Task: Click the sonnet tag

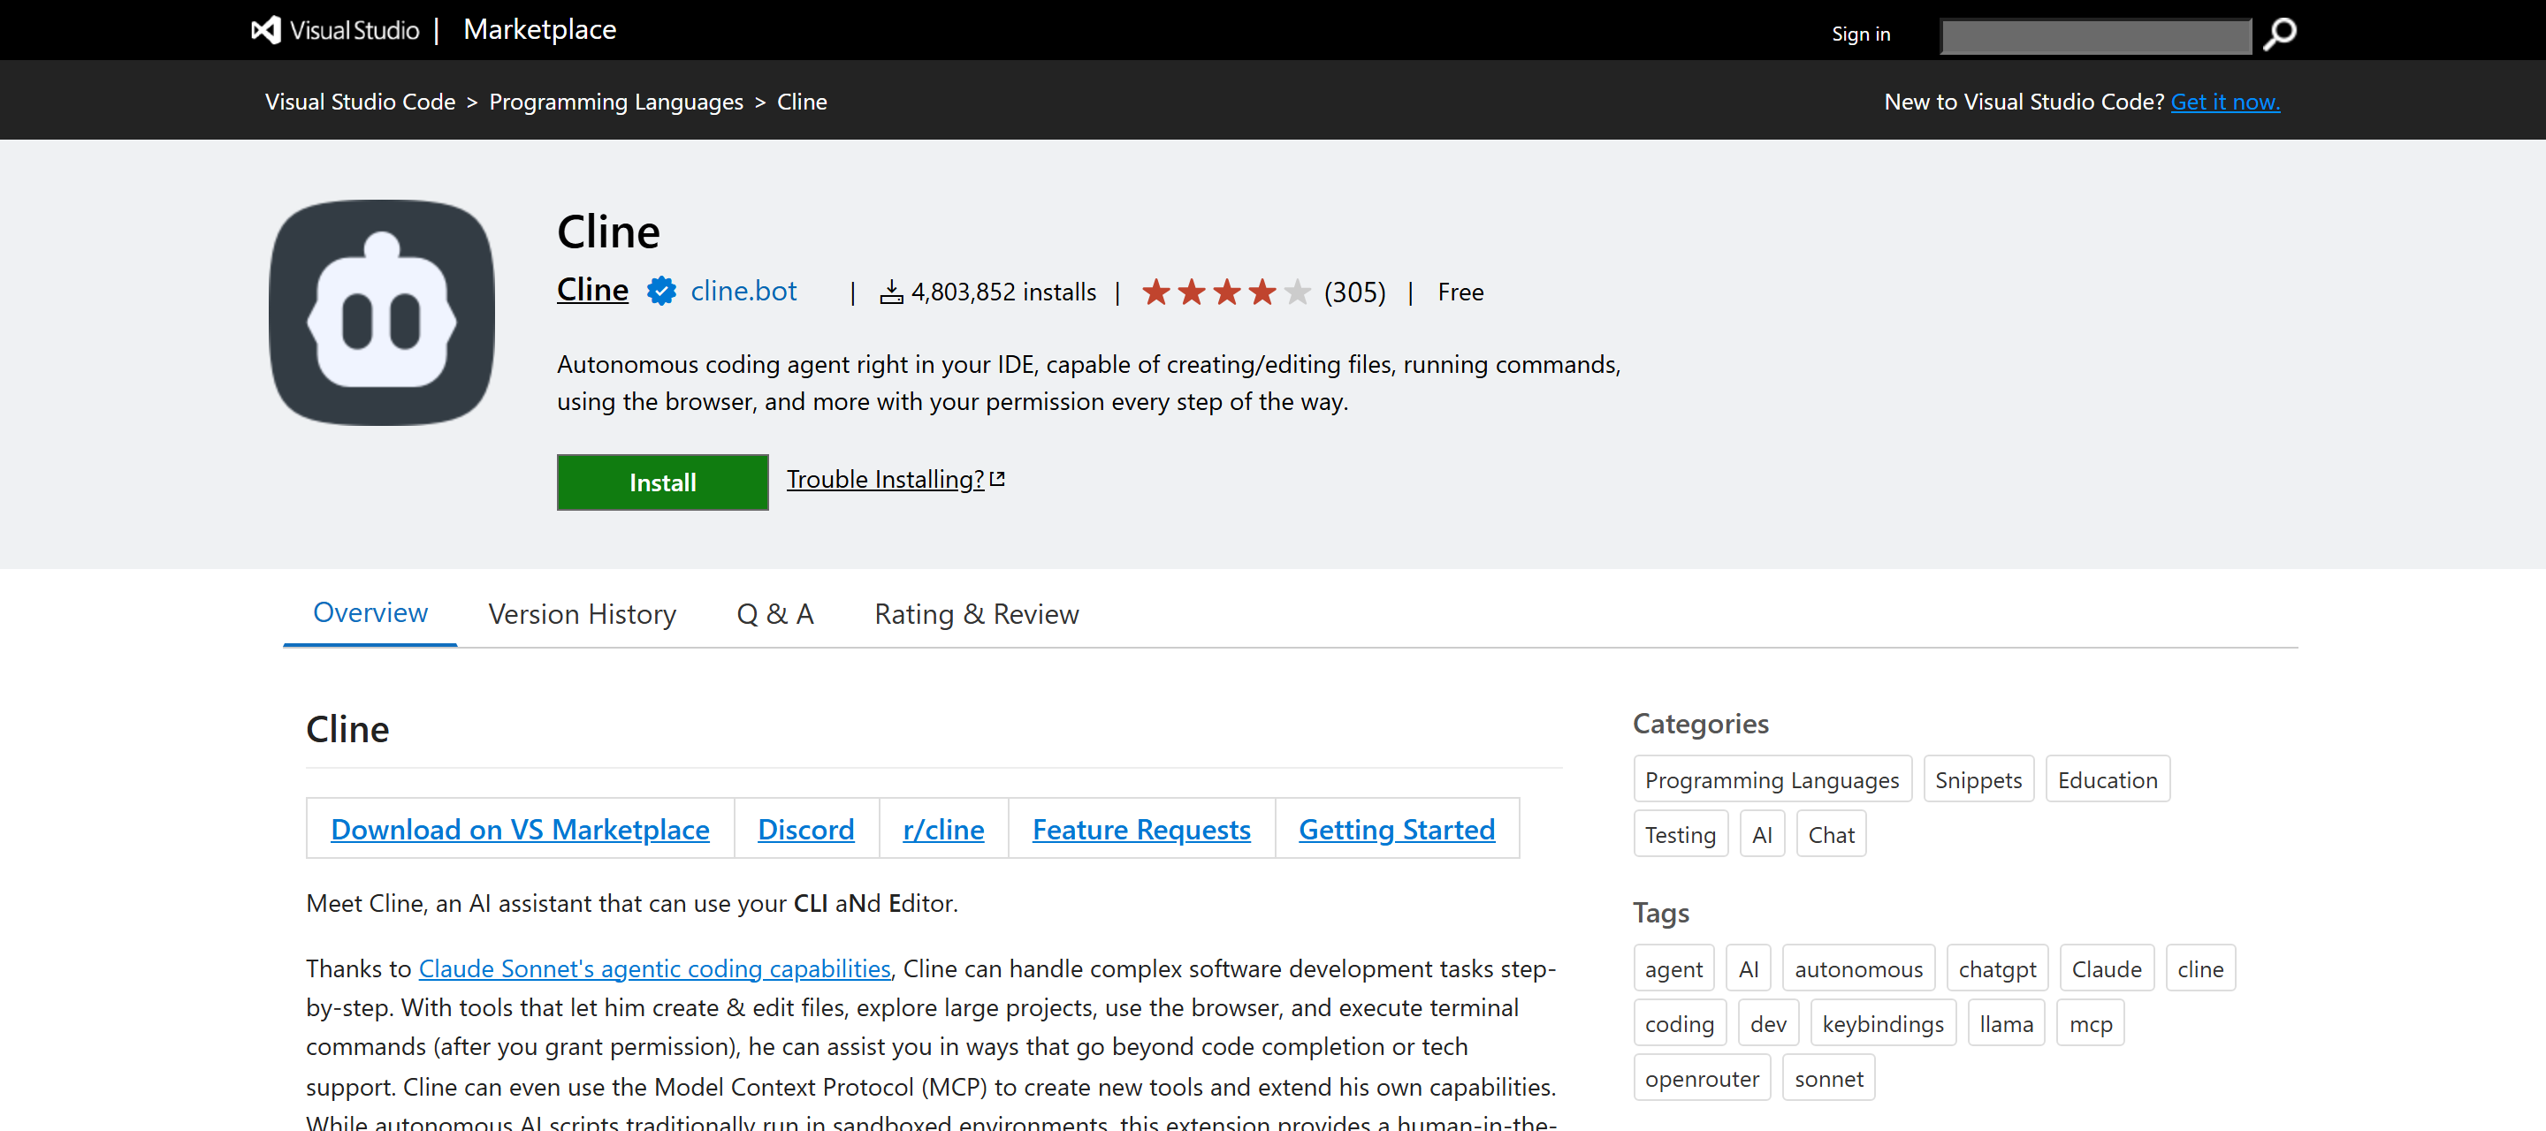Action: coord(1828,1078)
